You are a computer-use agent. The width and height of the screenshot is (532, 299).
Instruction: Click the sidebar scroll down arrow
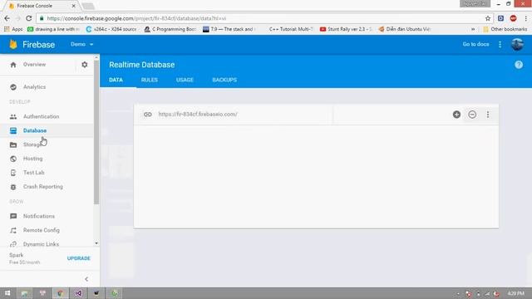pos(96,243)
